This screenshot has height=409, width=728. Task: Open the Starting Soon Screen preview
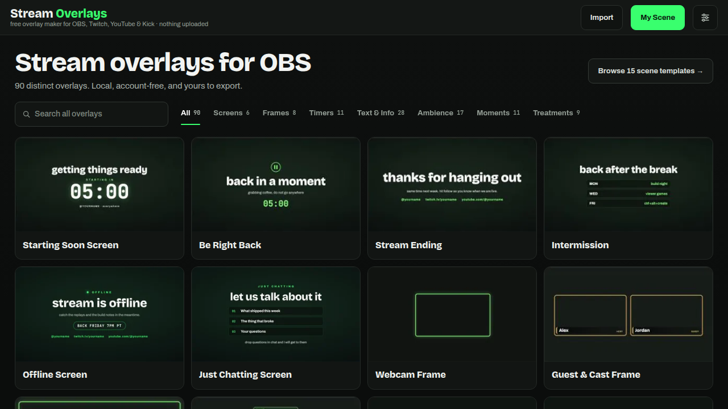(100, 184)
